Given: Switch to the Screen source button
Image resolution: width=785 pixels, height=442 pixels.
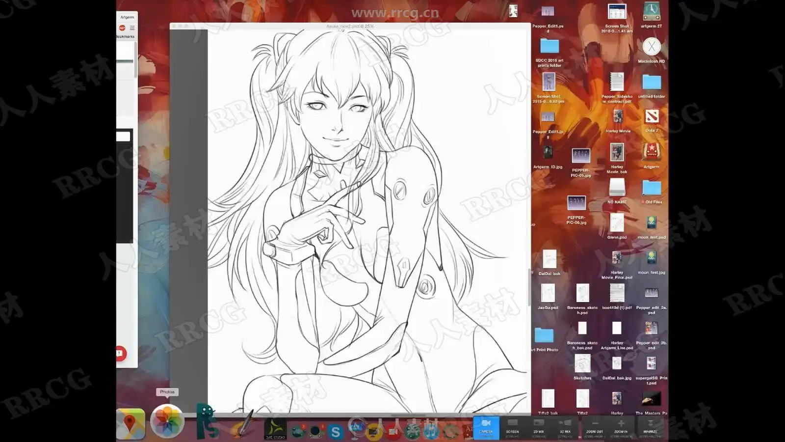Looking at the screenshot, I should coord(512,427).
